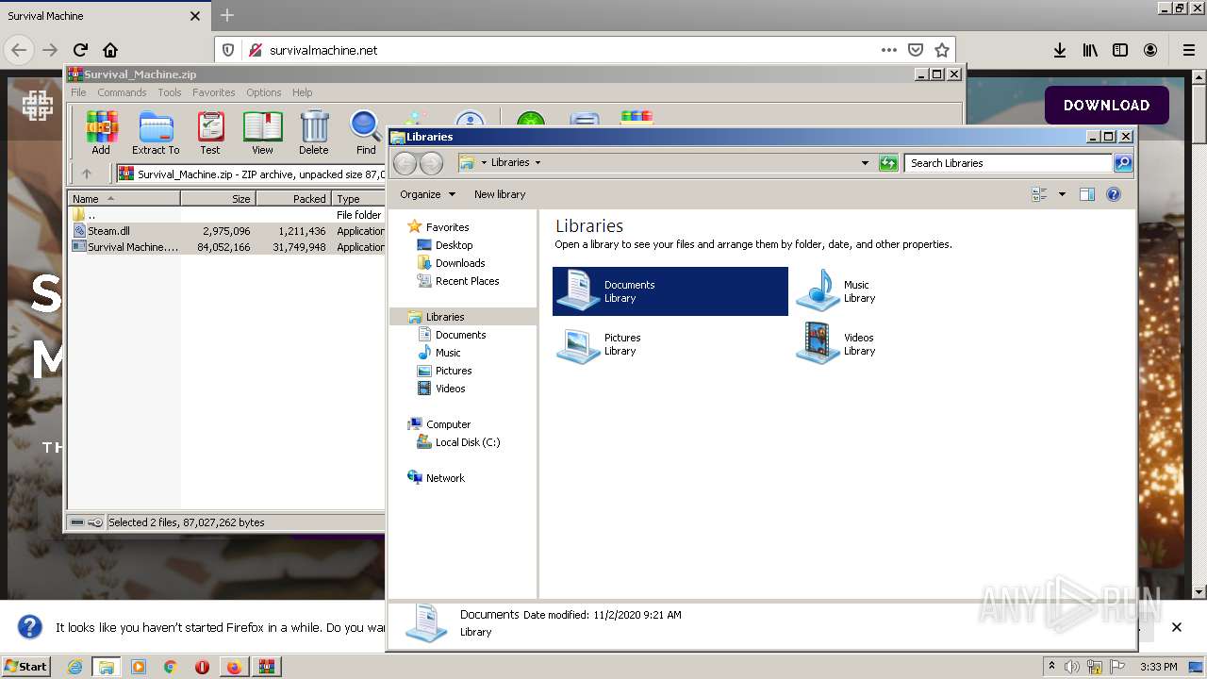Screen dimensions: 1207x679
Task: Open Firefox account avatar icon
Action: [1150, 50]
